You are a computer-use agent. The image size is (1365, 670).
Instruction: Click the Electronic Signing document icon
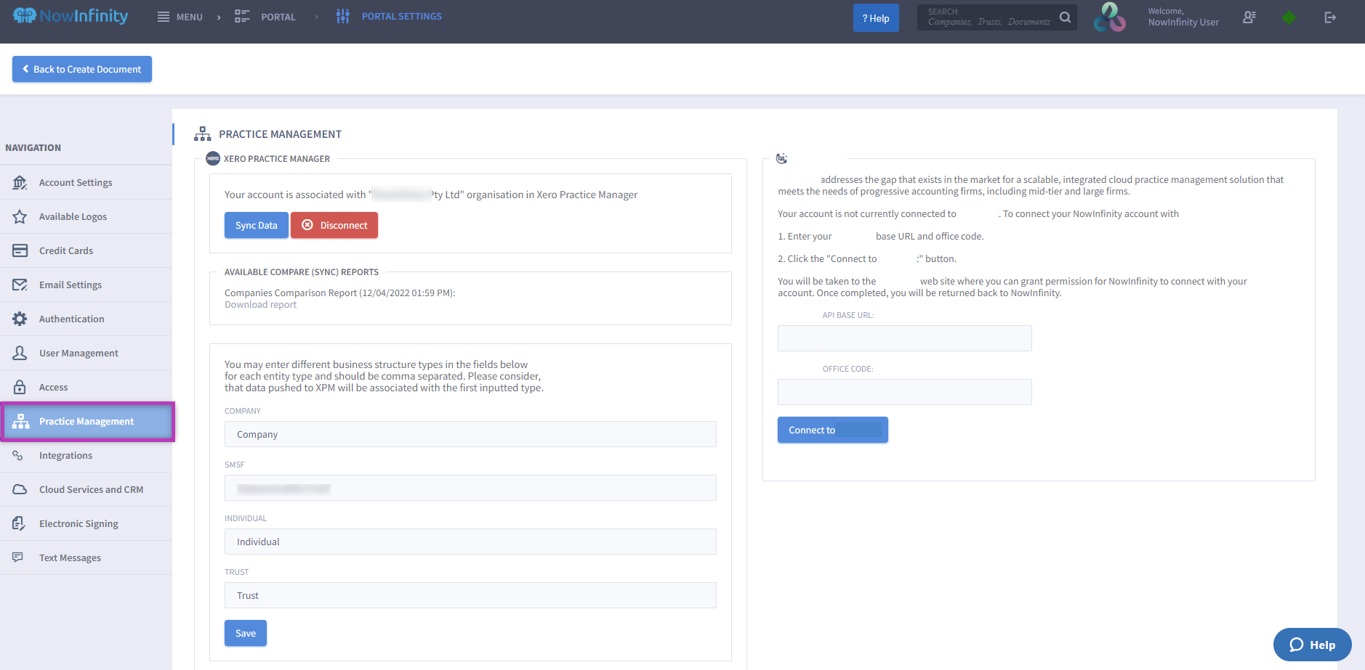point(19,523)
